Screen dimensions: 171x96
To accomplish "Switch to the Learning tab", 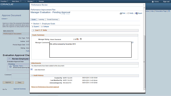I will click(41, 19).
